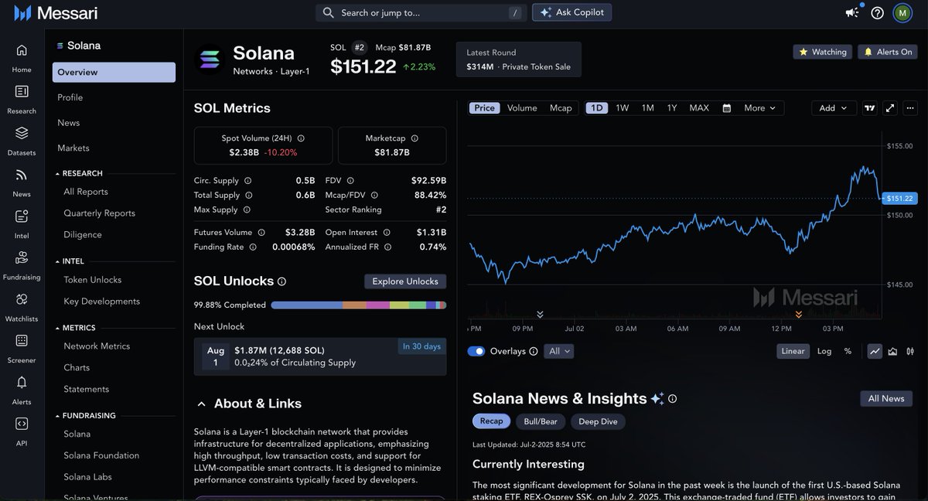Click the Explore Unlocks button
928x501 pixels.
[x=405, y=281]
